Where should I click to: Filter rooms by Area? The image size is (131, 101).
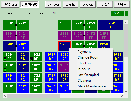pos(9,13)
